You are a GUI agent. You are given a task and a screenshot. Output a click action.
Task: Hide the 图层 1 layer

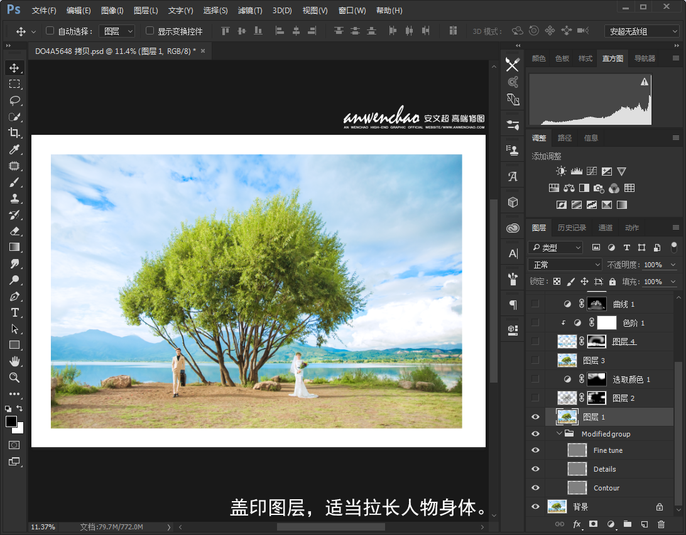click(535, 417)
